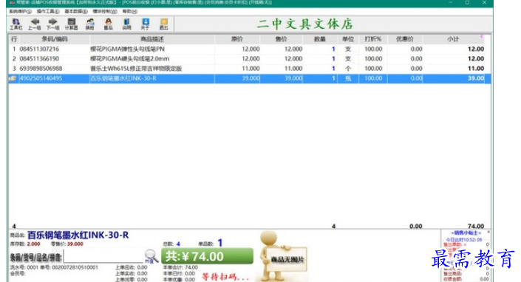This screenshot has height=282, width=521.
Task: Click the 商品描述 column header
Action: click(x=152, y=39)
